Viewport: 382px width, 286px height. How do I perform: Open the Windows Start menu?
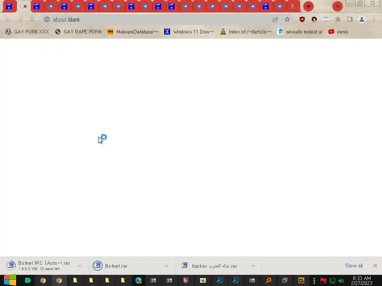pyautogui.click(x=10, y=280)
